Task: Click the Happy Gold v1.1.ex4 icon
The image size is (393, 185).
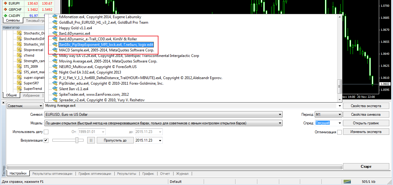Action: tap(55, 28)
